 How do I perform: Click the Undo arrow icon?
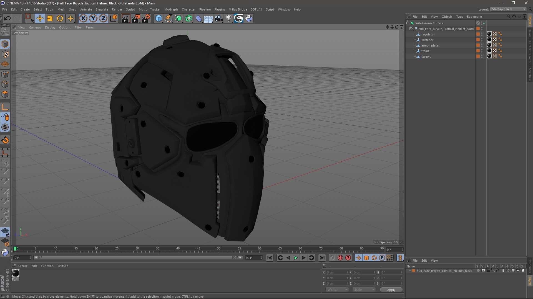pyautogui.click(x=7, y=19)
